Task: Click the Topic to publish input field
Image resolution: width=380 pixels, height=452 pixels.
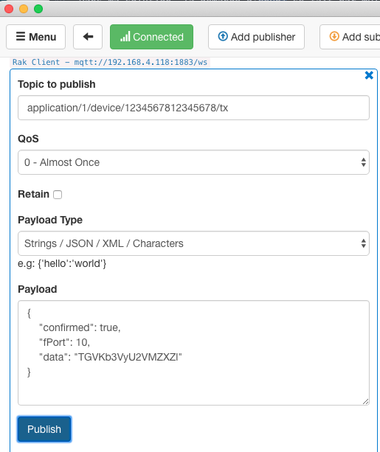Action: (x=193, y=108)
